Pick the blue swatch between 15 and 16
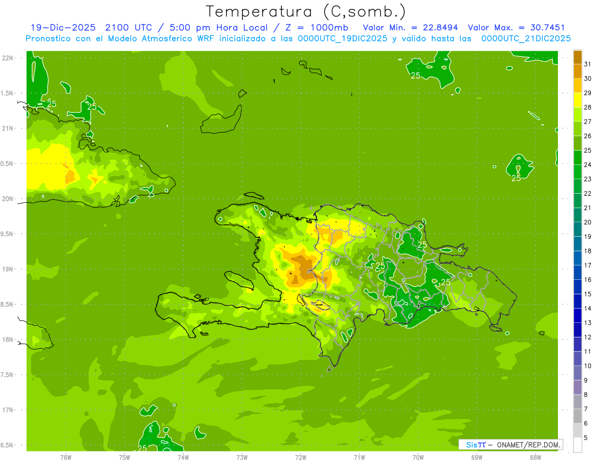Screen dimensions: 601x464 coord(577,287)
